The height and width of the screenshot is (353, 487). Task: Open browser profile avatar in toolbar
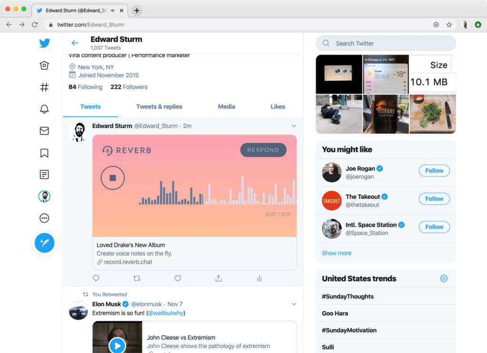(x=465, y=25)
